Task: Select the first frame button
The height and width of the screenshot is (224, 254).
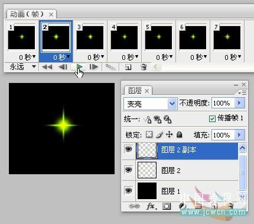Action: [x=47, y=67]
